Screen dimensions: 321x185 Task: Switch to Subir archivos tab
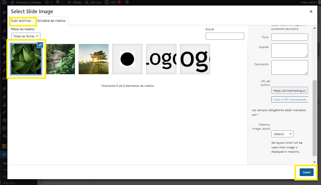[x=21, y=21]
